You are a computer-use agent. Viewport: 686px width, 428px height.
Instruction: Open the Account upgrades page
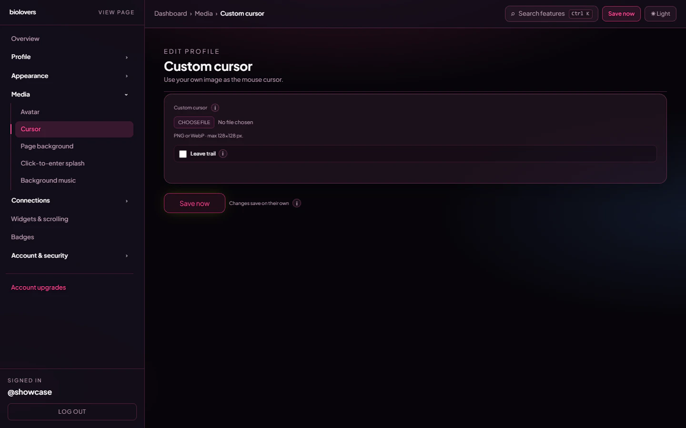click(39, 287)
